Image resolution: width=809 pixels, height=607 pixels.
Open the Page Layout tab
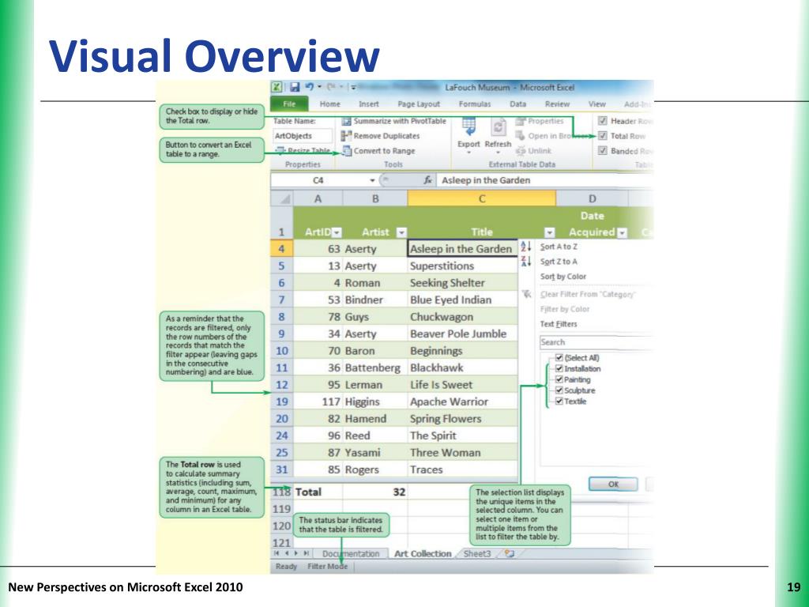[x=419, y=104]
